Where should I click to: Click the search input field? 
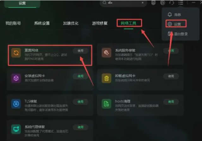click(123, 3)
